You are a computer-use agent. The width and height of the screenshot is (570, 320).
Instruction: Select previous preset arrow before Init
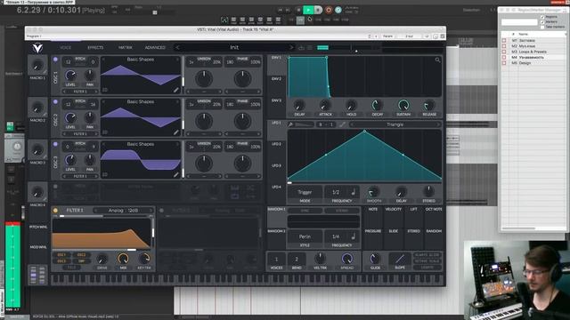coord(178,47)
